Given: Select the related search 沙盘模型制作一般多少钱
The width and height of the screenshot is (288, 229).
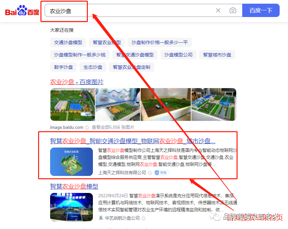Looking at the screenshot, I should (80, 55).
